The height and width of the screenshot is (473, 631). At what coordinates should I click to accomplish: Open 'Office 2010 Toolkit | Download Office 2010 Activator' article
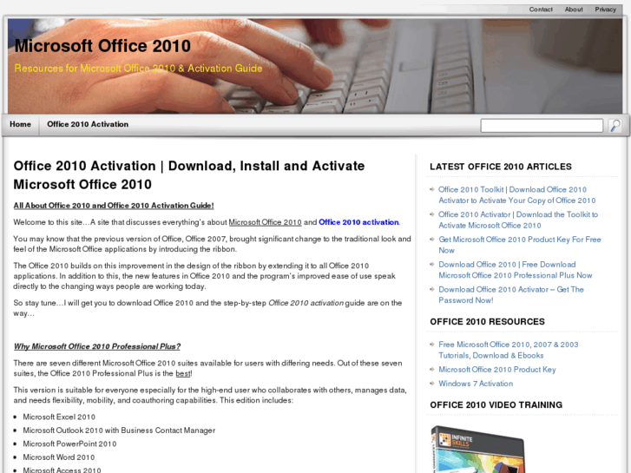tap(516, 194)
